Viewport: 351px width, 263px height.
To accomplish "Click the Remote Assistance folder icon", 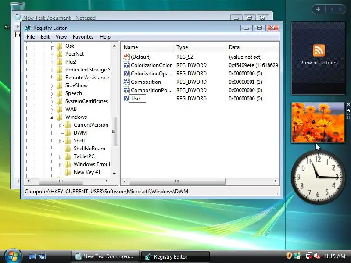I will [60, 78].
